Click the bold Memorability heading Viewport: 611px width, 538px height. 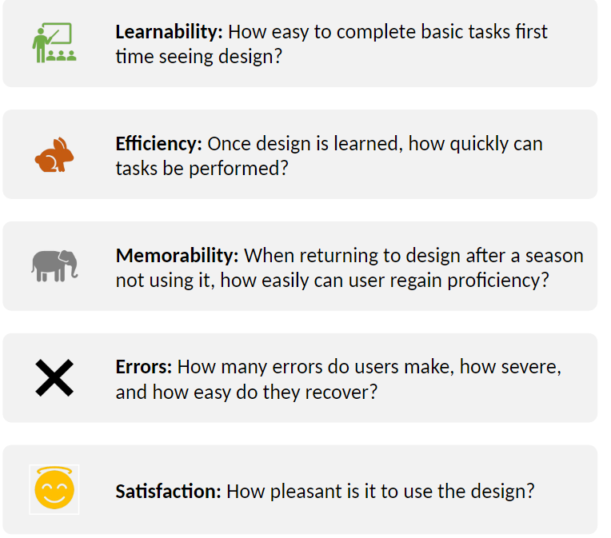click(x=177, y=256)
